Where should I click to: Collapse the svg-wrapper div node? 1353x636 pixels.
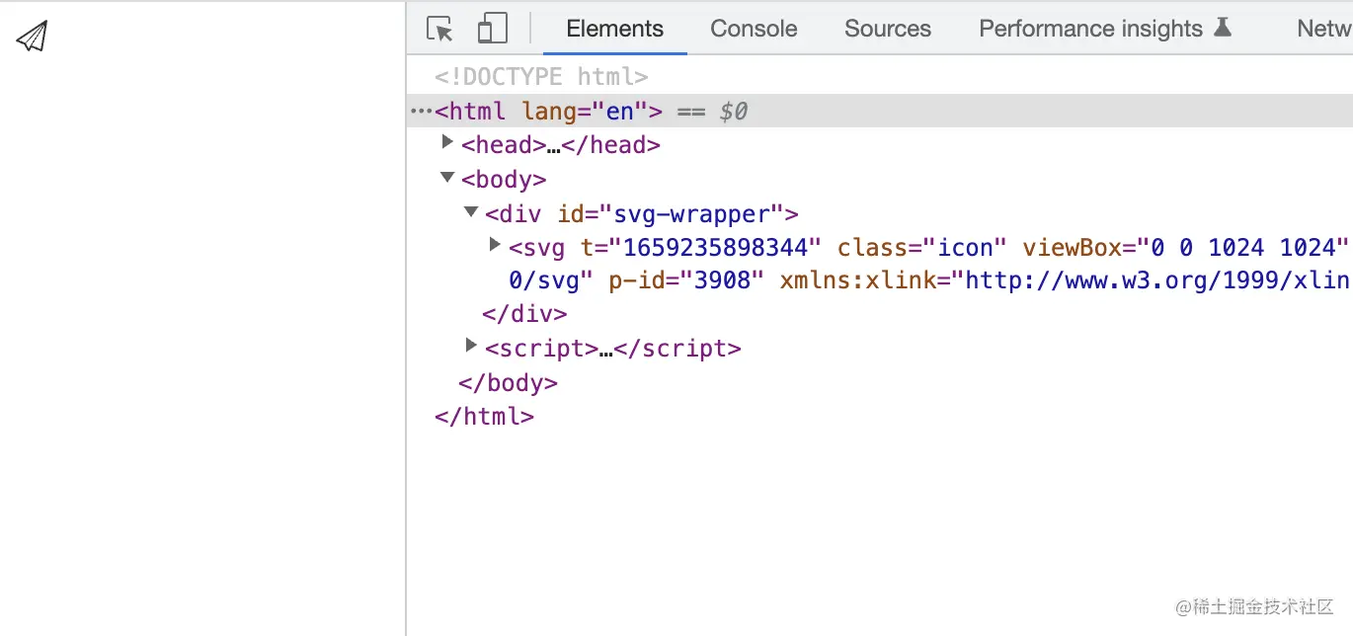tap(471, 212)
